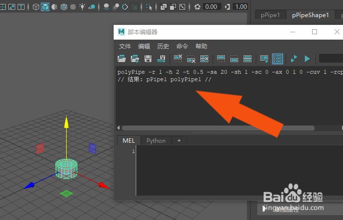Click the history horizontal scrollbar thumb
The width and height of the screenshot is (343, 220).
point(218,128)
